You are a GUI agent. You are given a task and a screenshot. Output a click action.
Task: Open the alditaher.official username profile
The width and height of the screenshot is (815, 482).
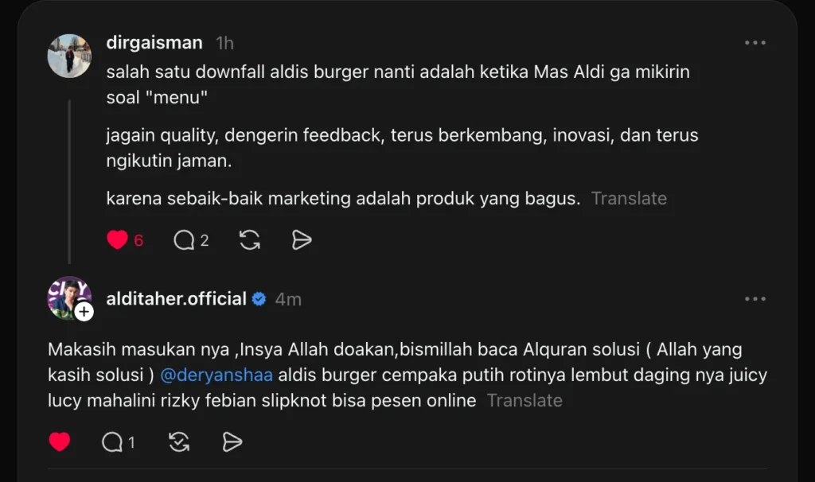point(176,299)
